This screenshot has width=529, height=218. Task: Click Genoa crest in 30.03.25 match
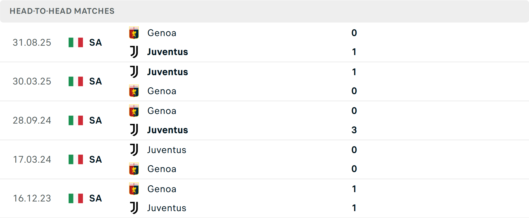[134, 91]
